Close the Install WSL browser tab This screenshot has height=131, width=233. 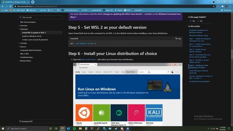28,2
